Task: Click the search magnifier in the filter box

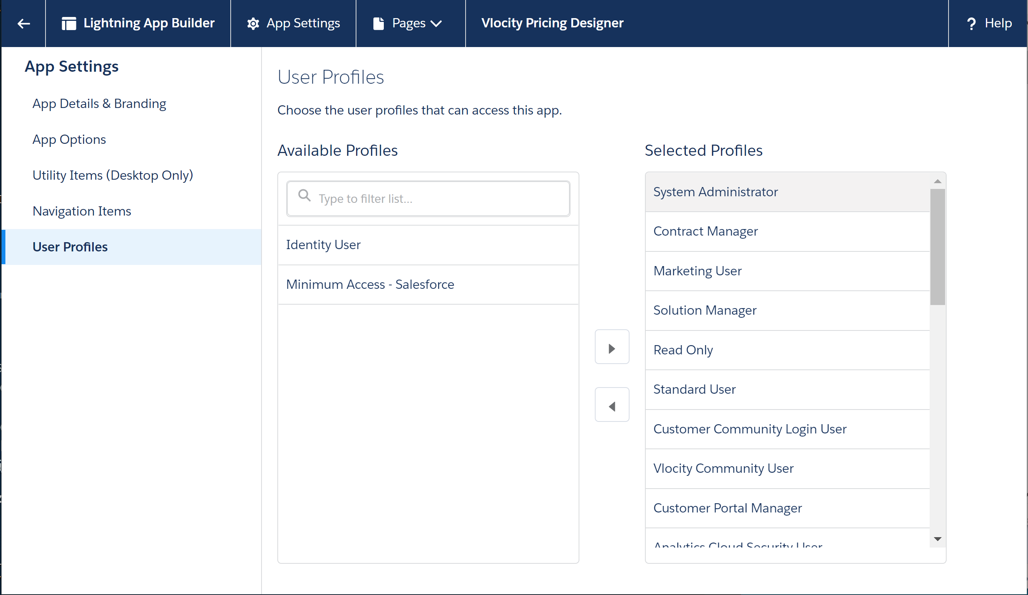Action: (304, 196)
